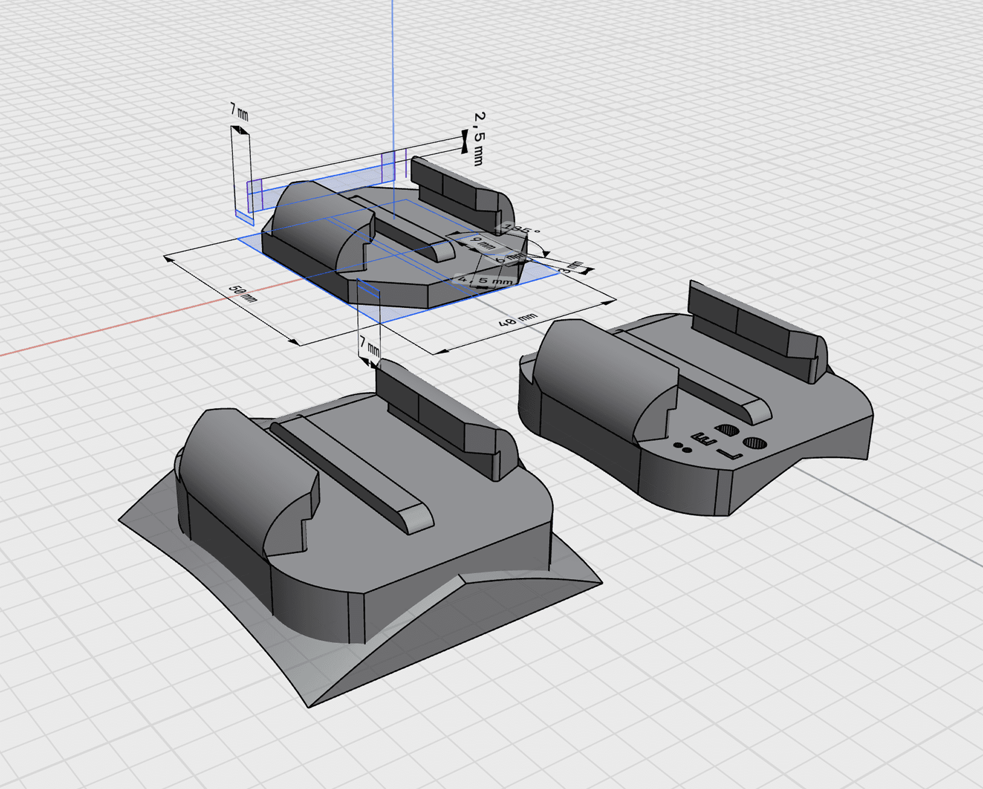Click the vertical blue Z axis line
This screenshot has height=789, width=983.
coord(393,77)
